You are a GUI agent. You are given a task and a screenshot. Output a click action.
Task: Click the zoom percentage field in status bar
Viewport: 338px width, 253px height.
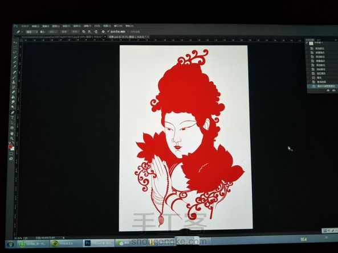(x=18, y=238)
